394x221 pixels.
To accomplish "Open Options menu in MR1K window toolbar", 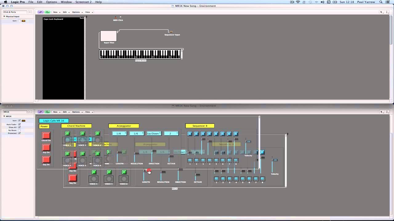I will [77, 112].
